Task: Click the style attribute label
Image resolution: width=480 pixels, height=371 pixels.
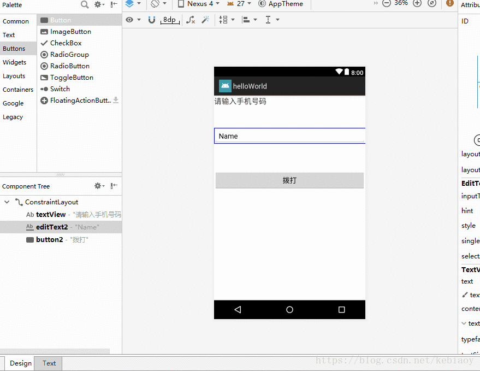Action: pyautogui.click(x=469, y=226)
